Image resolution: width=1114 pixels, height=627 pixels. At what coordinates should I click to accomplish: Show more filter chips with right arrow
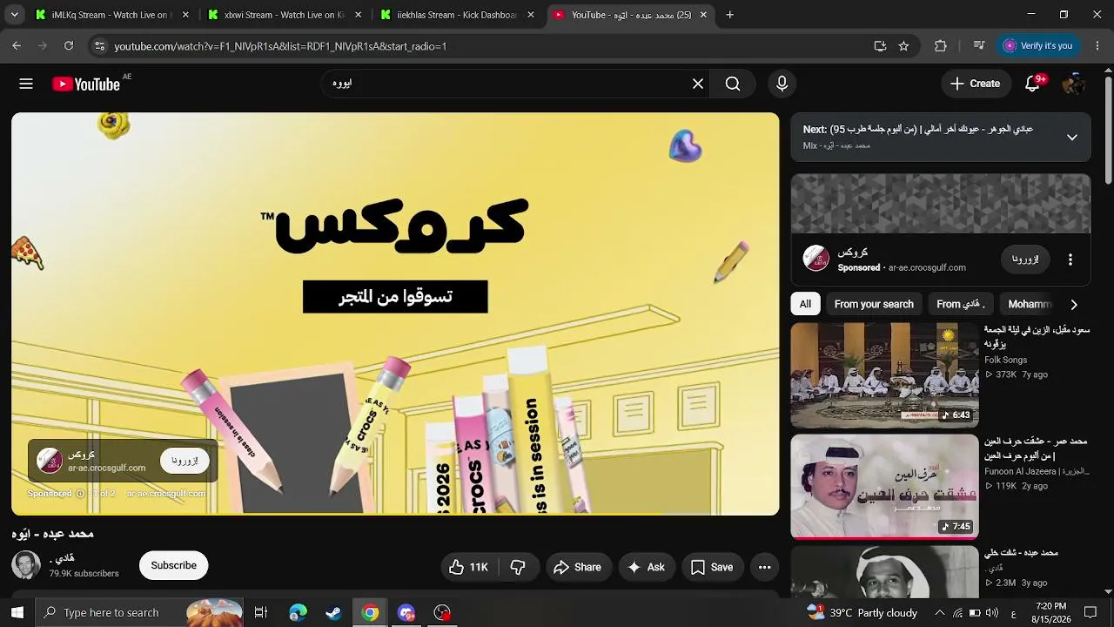click(x=1074, y=304)
